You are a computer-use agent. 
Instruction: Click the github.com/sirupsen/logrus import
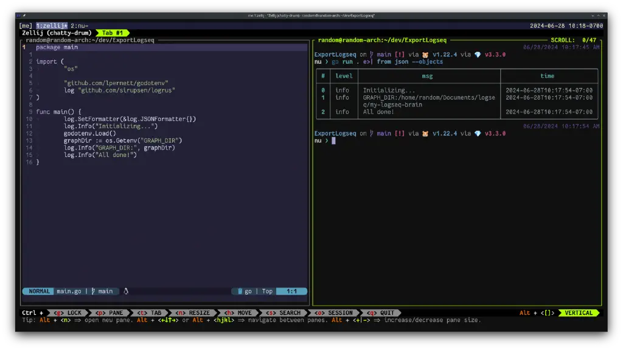(127, 91)
